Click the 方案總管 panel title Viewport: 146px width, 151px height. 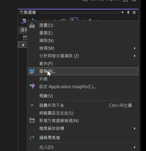pos(28,12)
